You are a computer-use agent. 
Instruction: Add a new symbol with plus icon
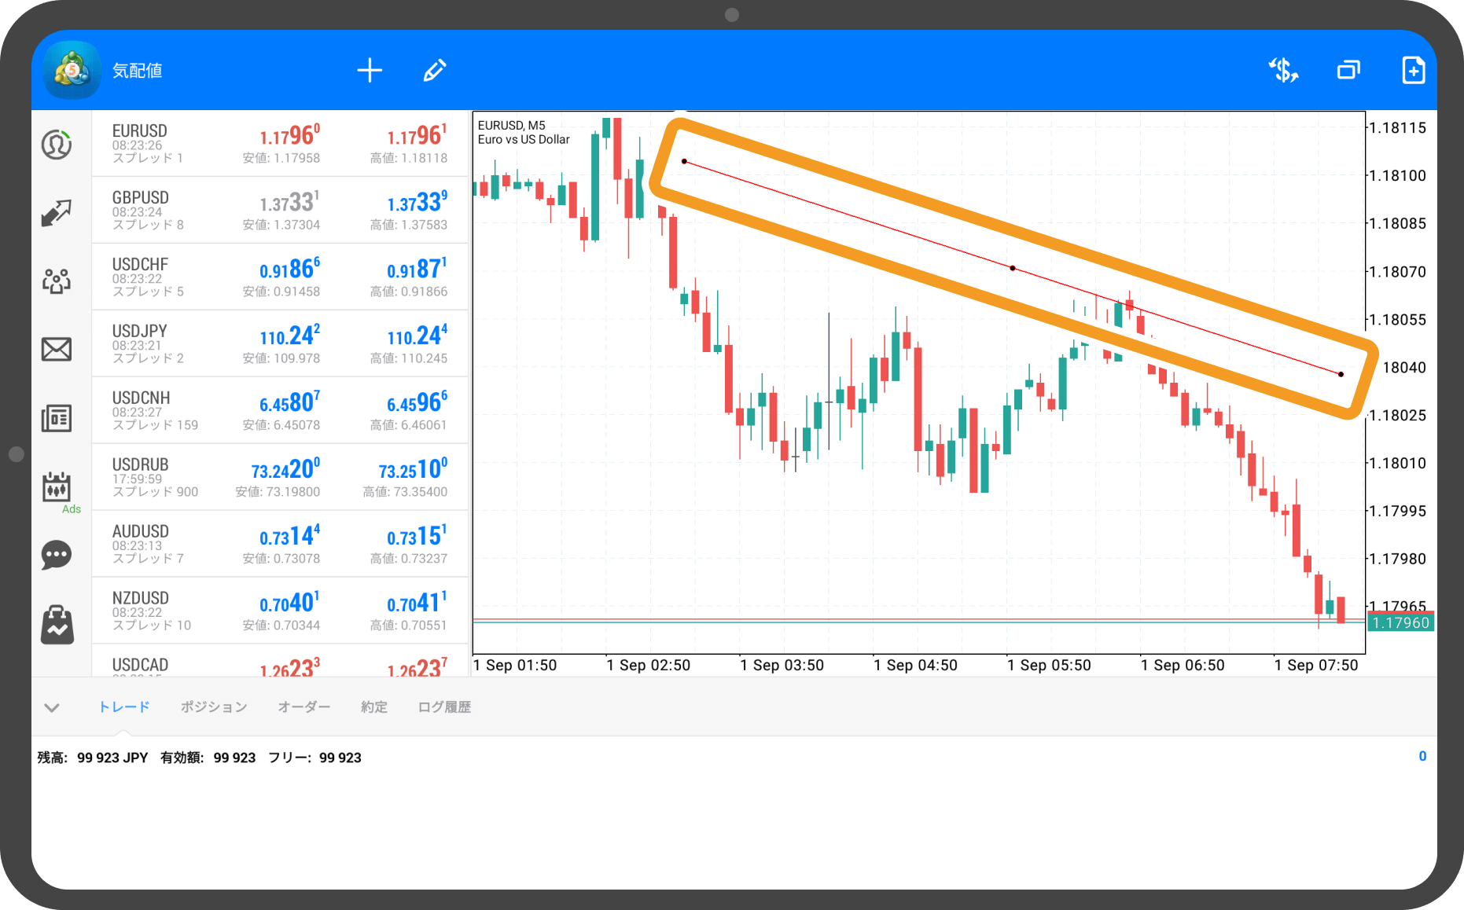point(370,70)
